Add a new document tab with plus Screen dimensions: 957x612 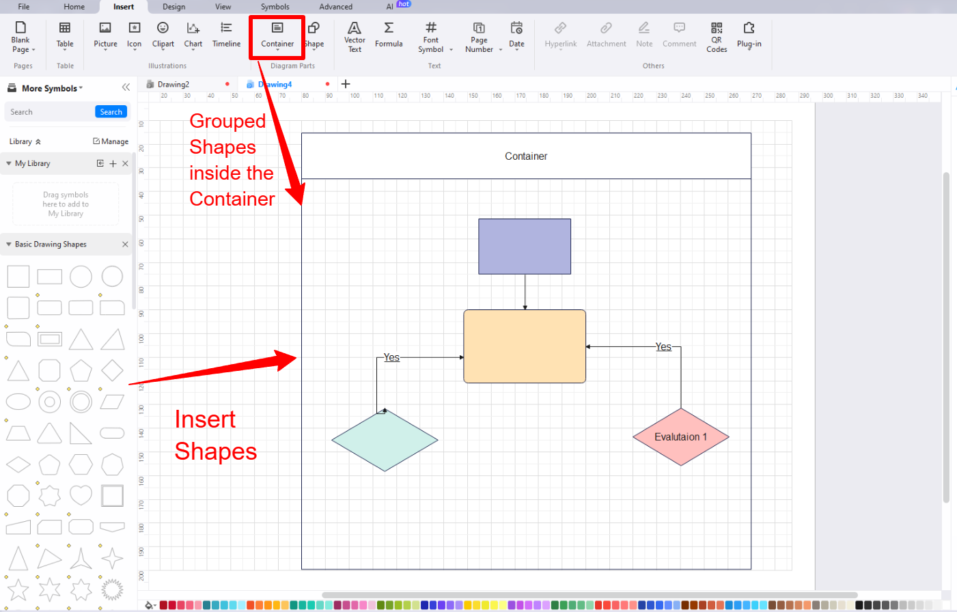click(x=346, y=84)
